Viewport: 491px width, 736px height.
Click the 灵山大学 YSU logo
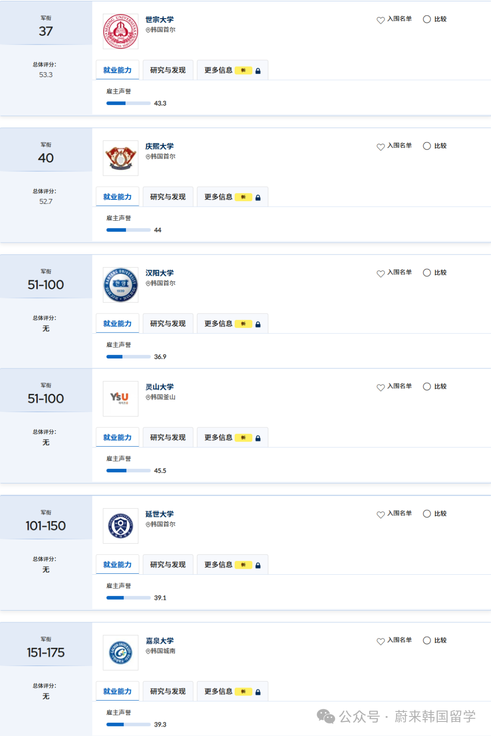pyautogui.click(x=120, y=398)
